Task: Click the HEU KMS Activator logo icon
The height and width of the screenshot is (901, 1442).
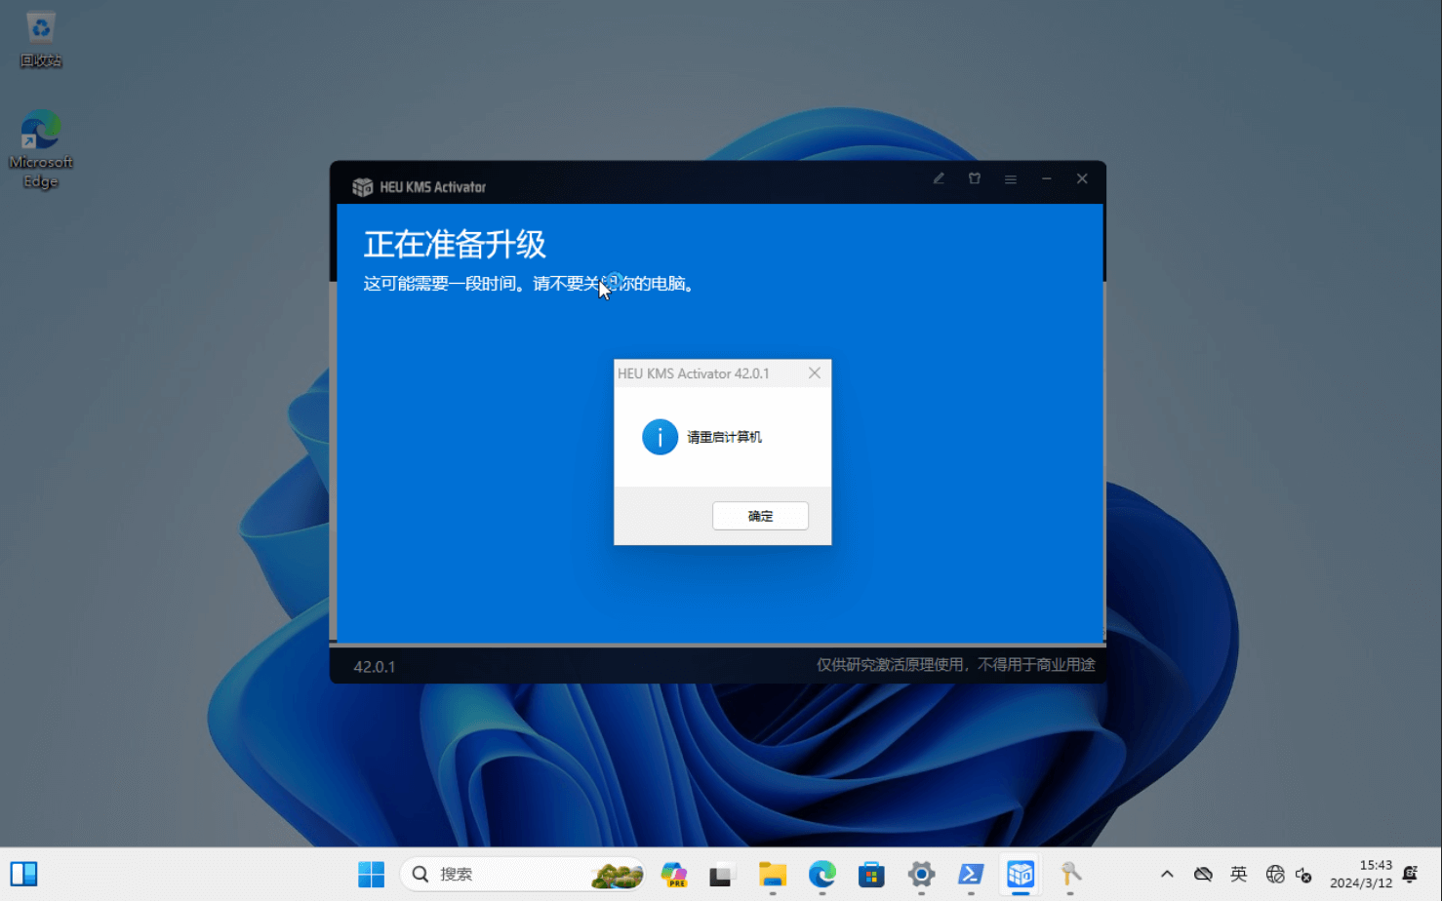Action: point(363,186)
